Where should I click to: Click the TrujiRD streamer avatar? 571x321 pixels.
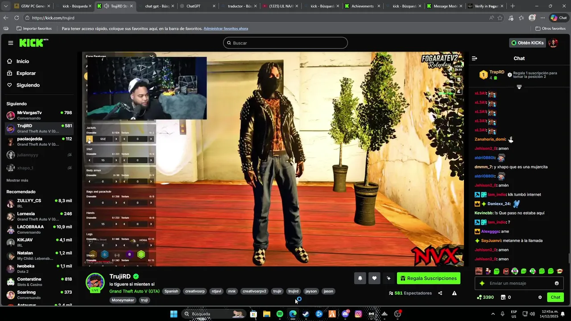[x=95, y=282]
